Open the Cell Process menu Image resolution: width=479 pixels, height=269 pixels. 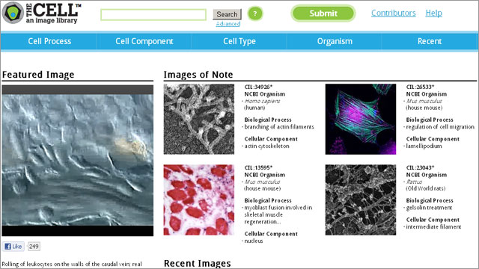point(49,41)
